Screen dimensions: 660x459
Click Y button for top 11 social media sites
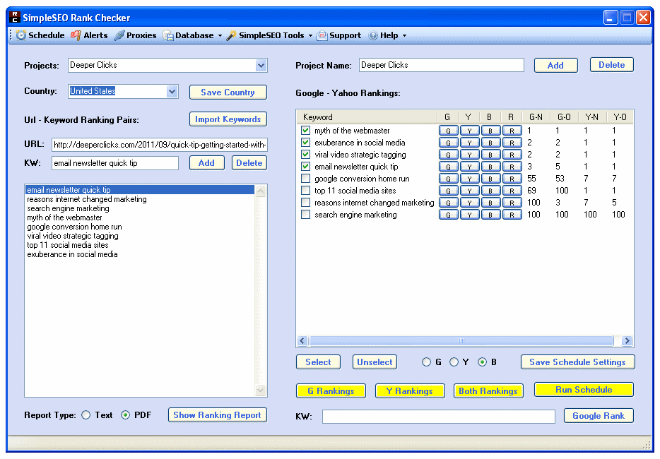469,191
